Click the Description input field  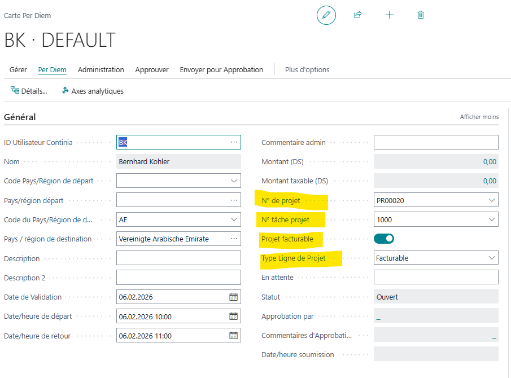(178, 258)
